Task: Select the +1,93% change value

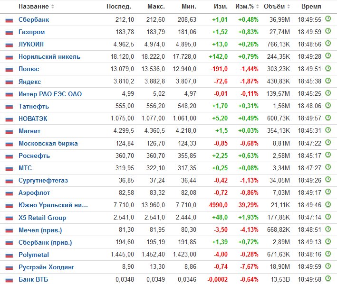Action: (248, 218)
